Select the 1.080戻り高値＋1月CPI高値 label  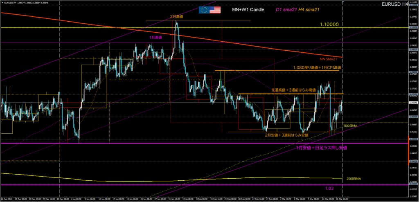tap(317, 67)
